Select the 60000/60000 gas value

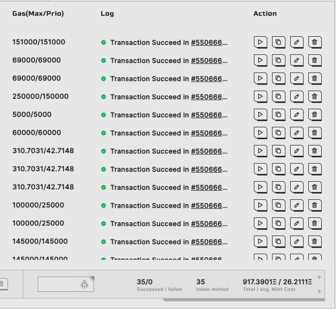point(36,133)
